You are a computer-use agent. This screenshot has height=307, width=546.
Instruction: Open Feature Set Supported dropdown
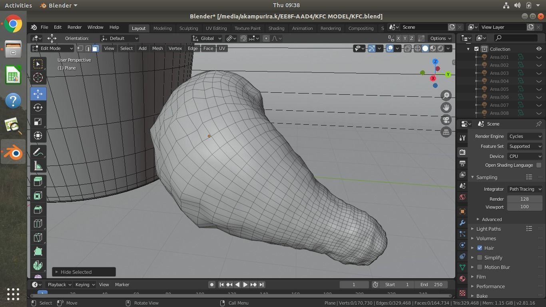(525, 146)
